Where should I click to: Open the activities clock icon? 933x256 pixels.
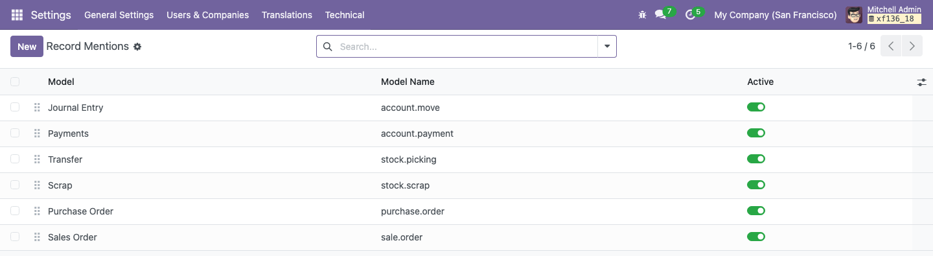tap(690, 14)
